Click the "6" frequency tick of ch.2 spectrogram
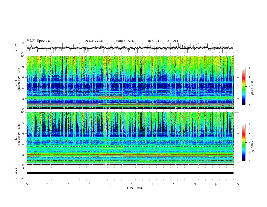This screenshot has height=207, width=267. 24,134
